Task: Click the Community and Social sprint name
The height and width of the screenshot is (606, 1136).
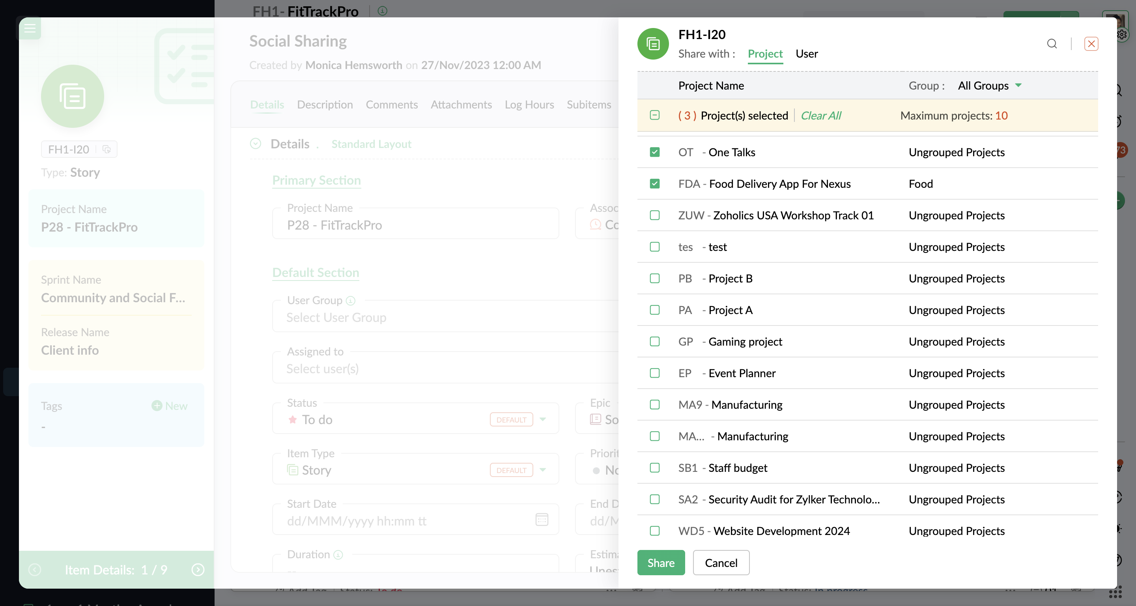Action: click(113, 298)
